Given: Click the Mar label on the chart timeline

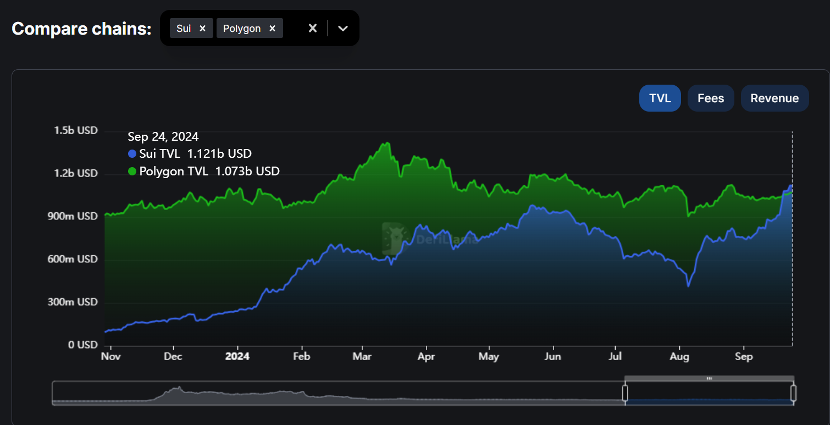Looking at the screenshot, I should (x=362, y=356).
